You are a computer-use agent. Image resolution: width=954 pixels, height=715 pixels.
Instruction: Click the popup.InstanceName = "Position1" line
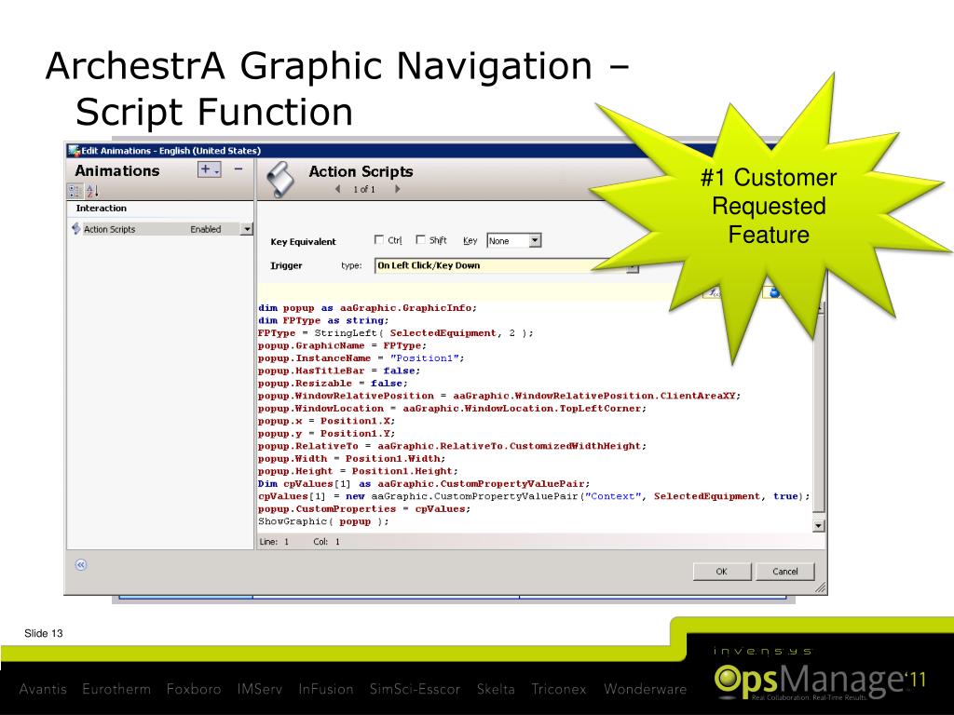pos(361,358)
